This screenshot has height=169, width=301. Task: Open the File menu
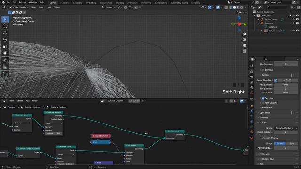tap(8, 2)
